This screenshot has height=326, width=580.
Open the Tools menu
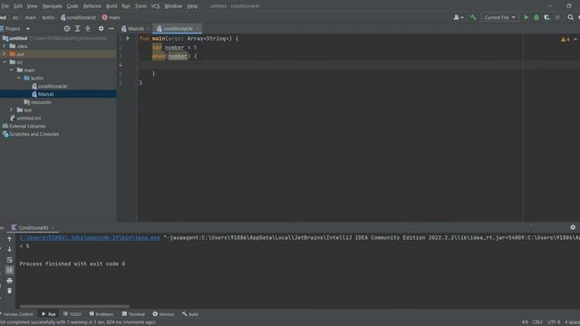[x=140, y=6]
